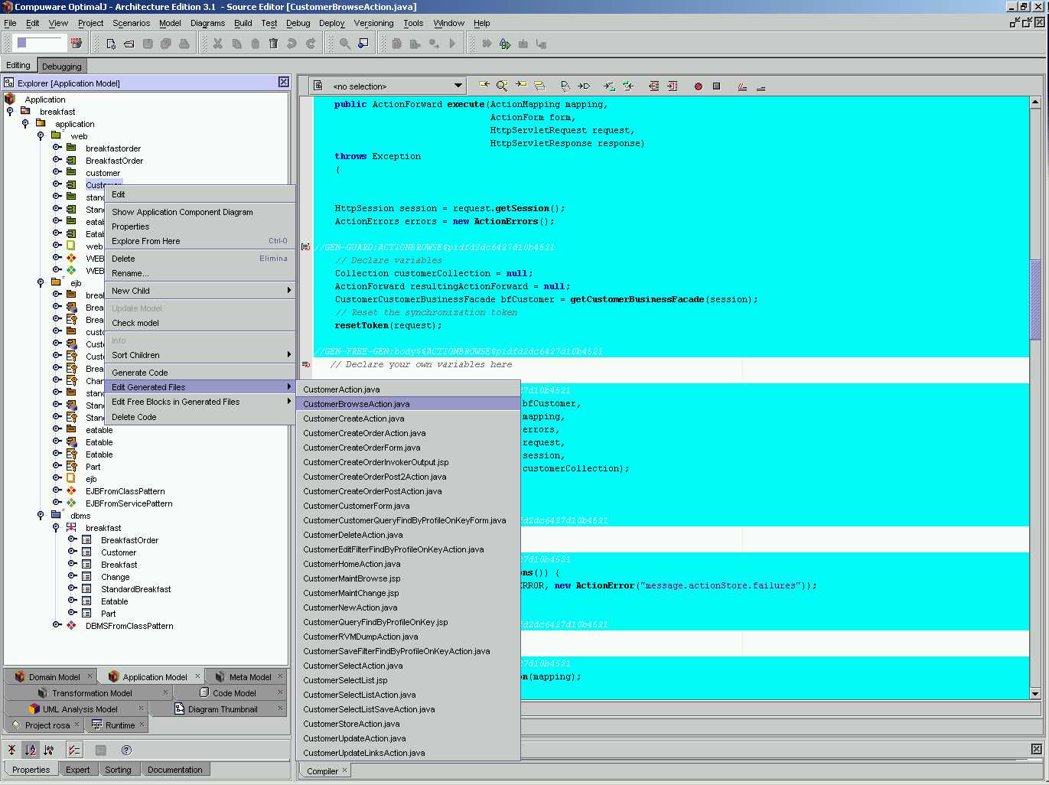The image size is (1049, 785).
Task: Click the A-Z alphabetical sort icon
Action: 31,750
